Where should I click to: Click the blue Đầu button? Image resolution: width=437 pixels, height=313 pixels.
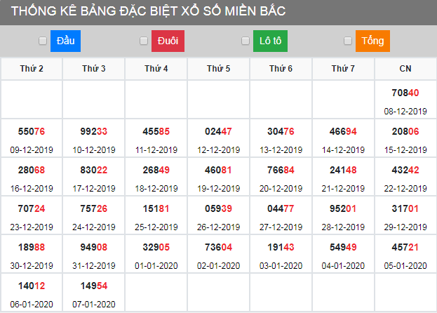[65, 41]
